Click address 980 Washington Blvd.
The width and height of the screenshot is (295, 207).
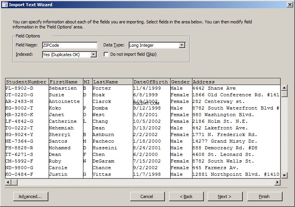[x=223, y=115]
